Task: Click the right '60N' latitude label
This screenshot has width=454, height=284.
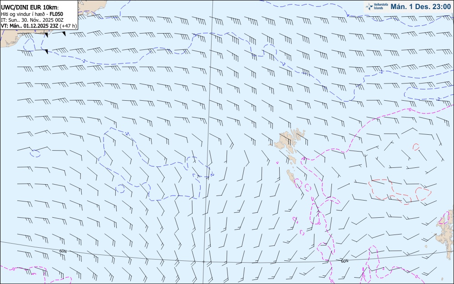Action: [345, 261]
